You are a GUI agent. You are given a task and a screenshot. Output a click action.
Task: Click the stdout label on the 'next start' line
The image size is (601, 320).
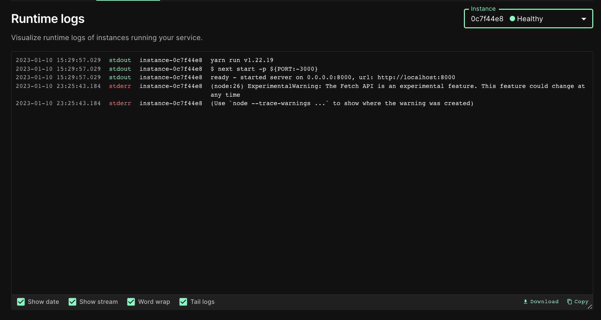click(120, 69)
